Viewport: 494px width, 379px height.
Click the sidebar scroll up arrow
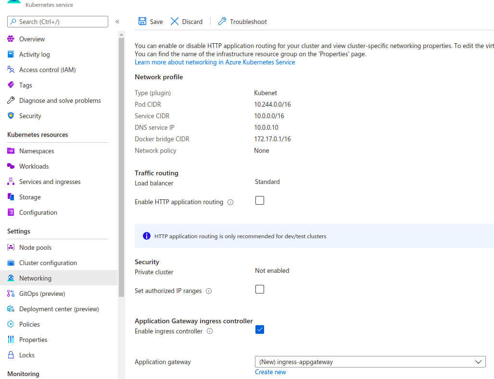click(x=122, y=34)
